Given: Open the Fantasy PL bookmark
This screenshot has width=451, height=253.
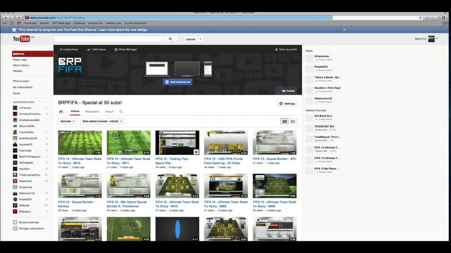Looking at the screenshot, I should [95, 23].
